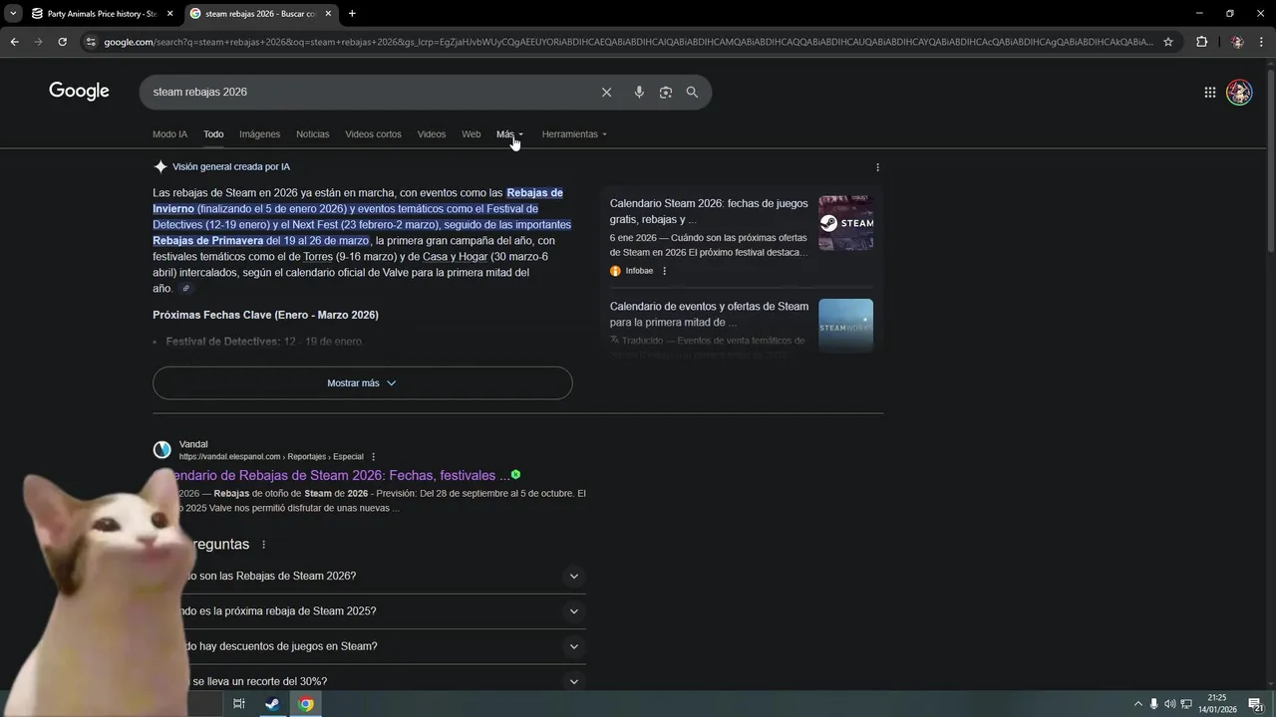The image size is (1276, 717).
Task: Open the Google apps grid
Action: click(1209, 92)
